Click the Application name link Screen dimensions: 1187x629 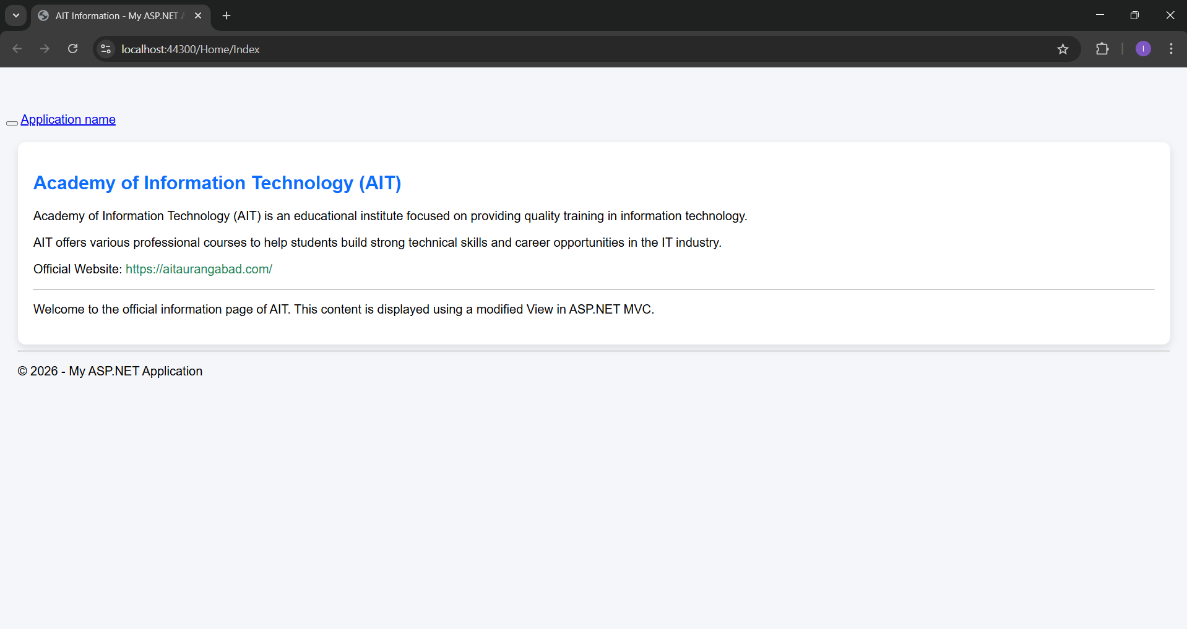68,119
